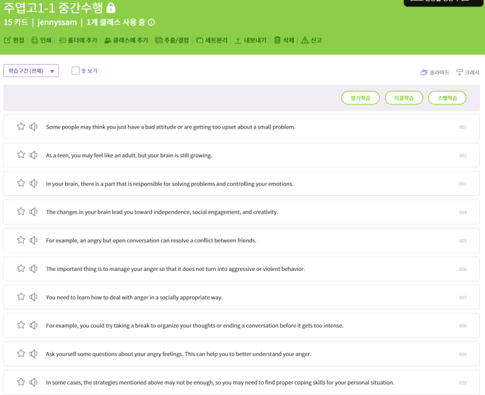
Task: Start 리콜학습 recall study mode
Action: (403, 98)
